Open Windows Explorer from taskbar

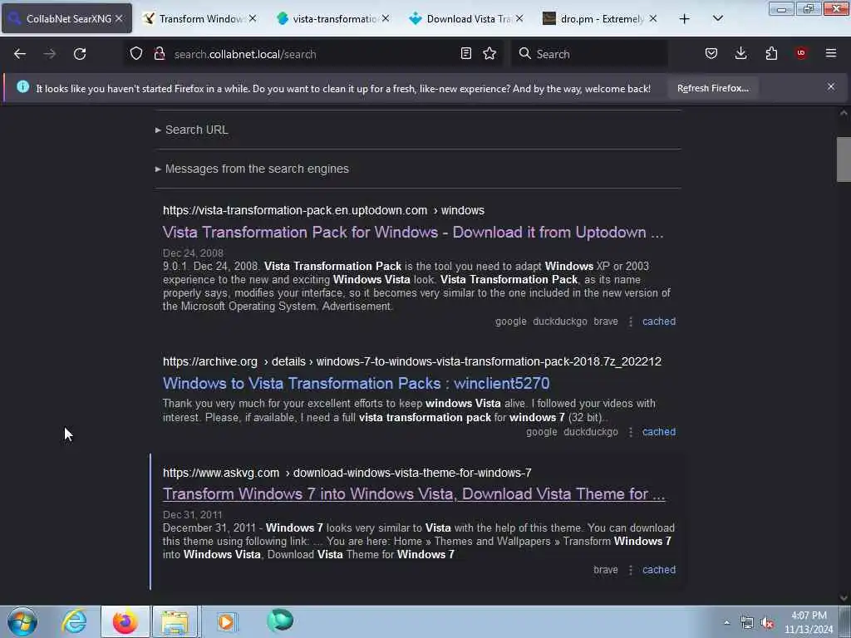coord(175,621)
